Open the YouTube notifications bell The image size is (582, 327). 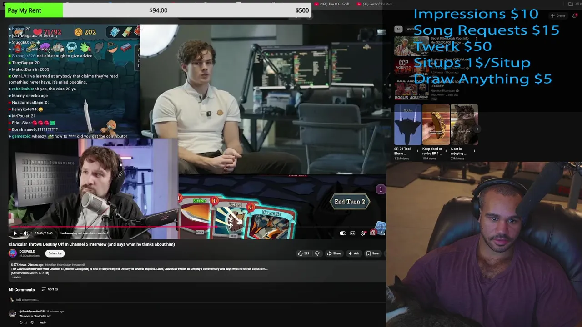point(575,15)
